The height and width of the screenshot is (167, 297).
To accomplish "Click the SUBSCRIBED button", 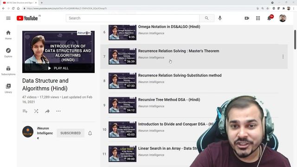I will (x=71, y=133).
